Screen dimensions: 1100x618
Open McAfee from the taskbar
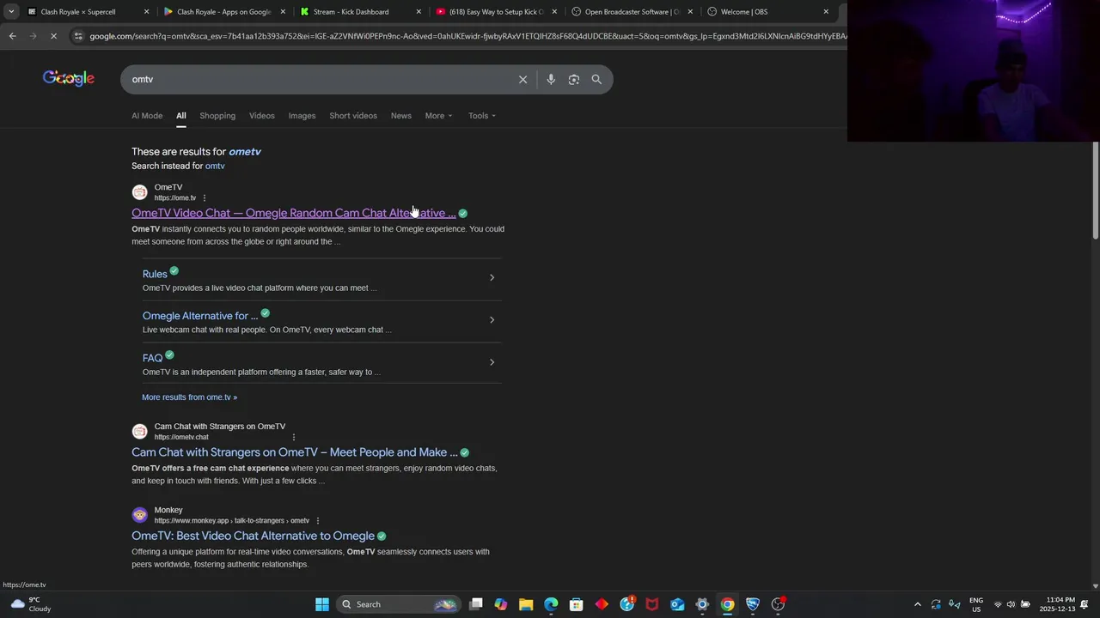pos(651,604)
